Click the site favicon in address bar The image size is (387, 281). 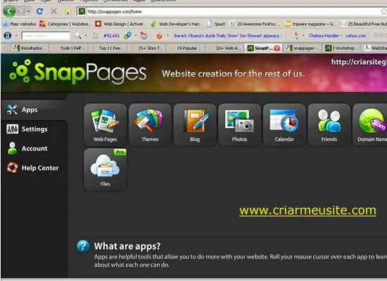[82, 11]
